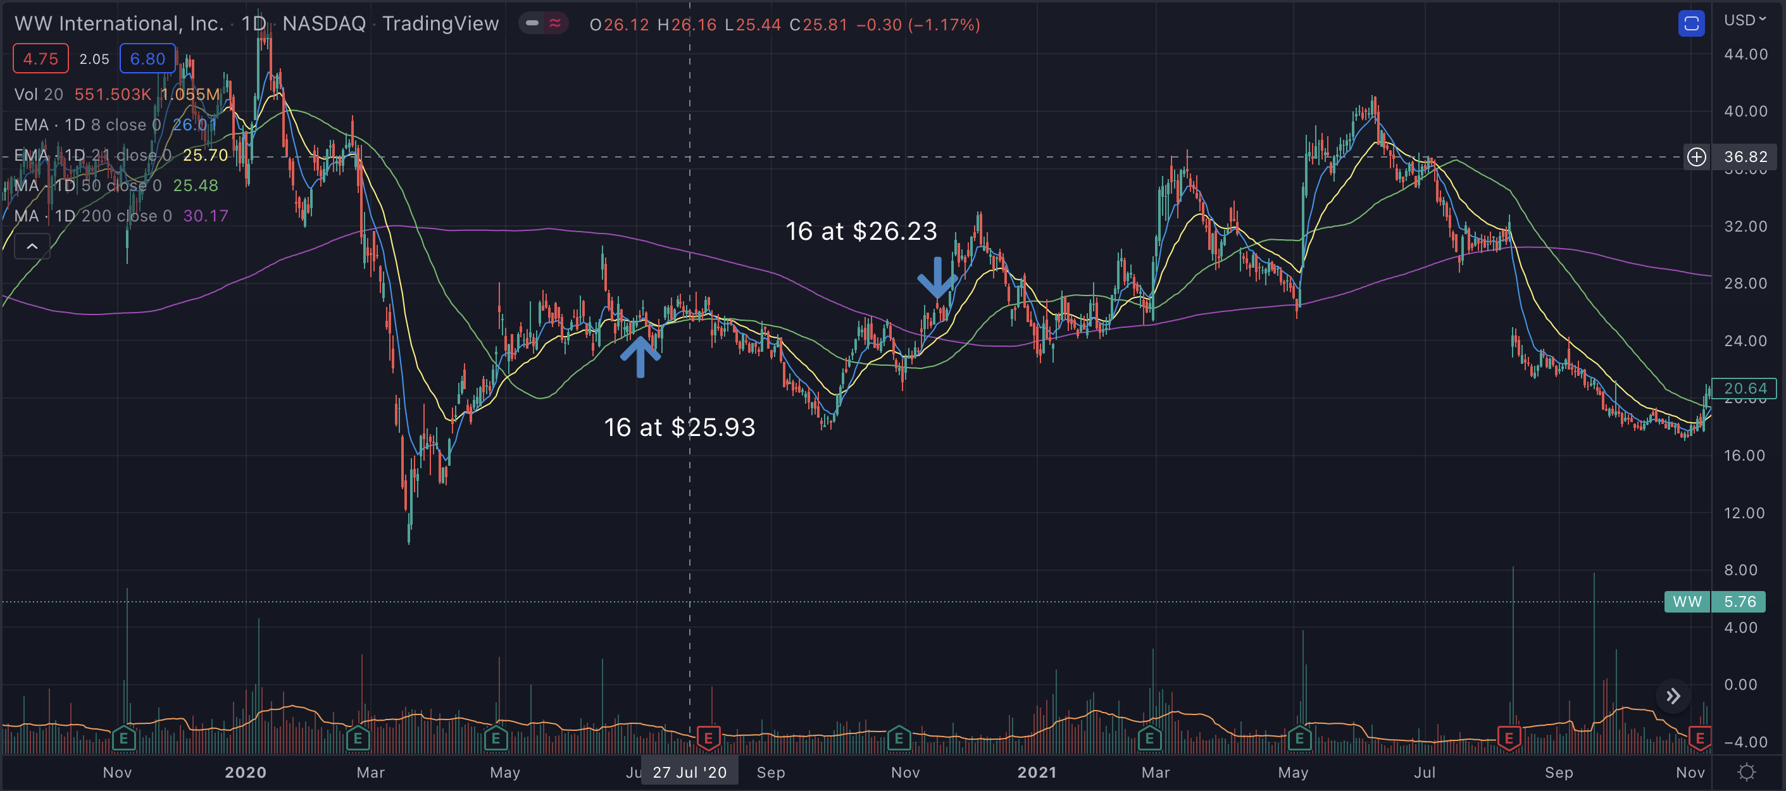Select the '16 at $25.93' text annotation
Image resolution: width=1786 pixels, height=791 pixels.
[x=680, y=427]
